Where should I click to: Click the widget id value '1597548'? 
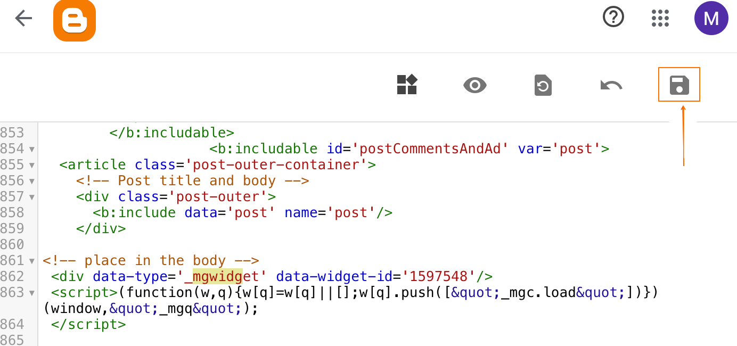439,276
